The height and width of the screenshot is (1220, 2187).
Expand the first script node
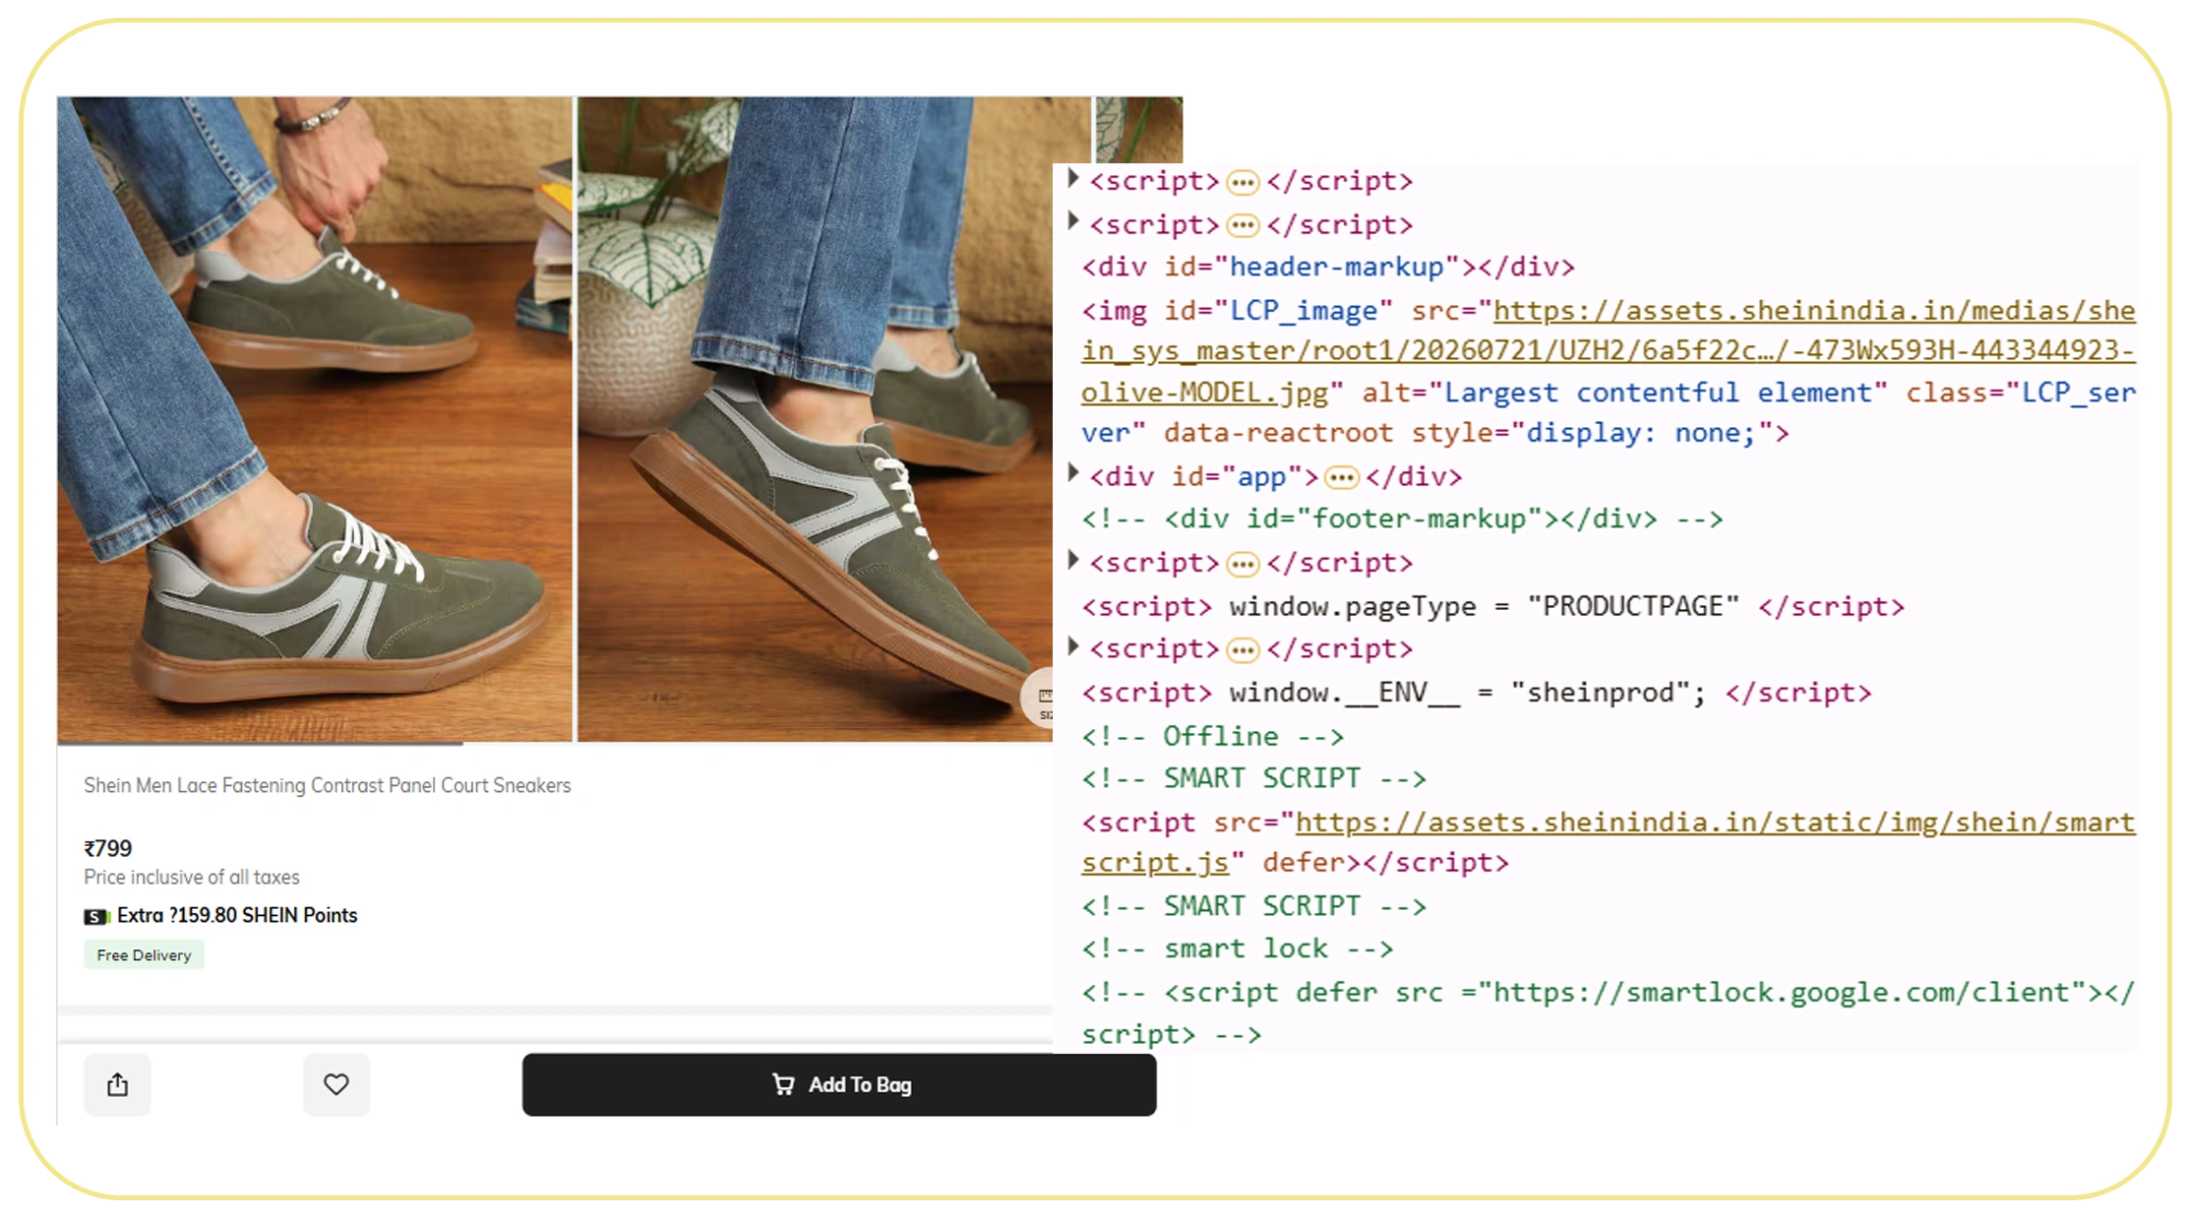pyautogui.click(x=1073, y=178)
